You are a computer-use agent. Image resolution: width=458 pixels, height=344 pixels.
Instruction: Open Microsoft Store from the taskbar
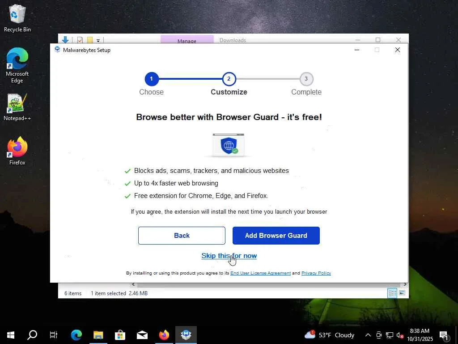click(120, 335)
